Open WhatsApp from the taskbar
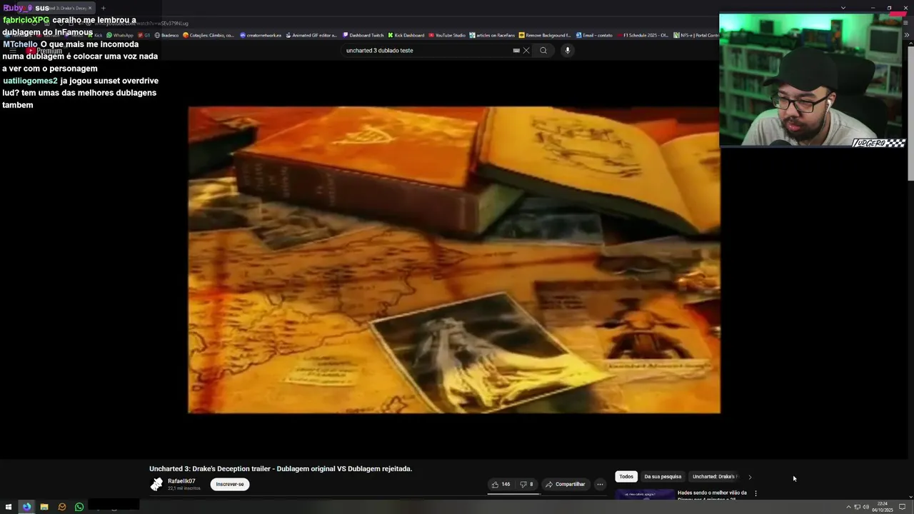 (x=79, y=507)
